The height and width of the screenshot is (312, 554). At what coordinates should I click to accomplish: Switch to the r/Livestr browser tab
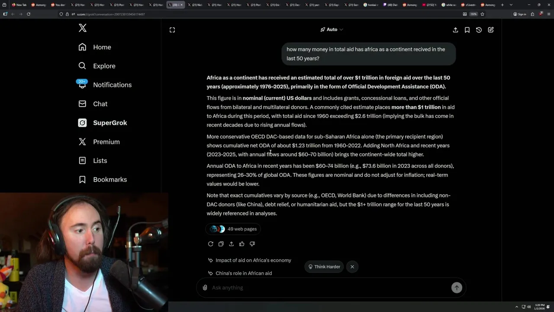click(468, 5)
